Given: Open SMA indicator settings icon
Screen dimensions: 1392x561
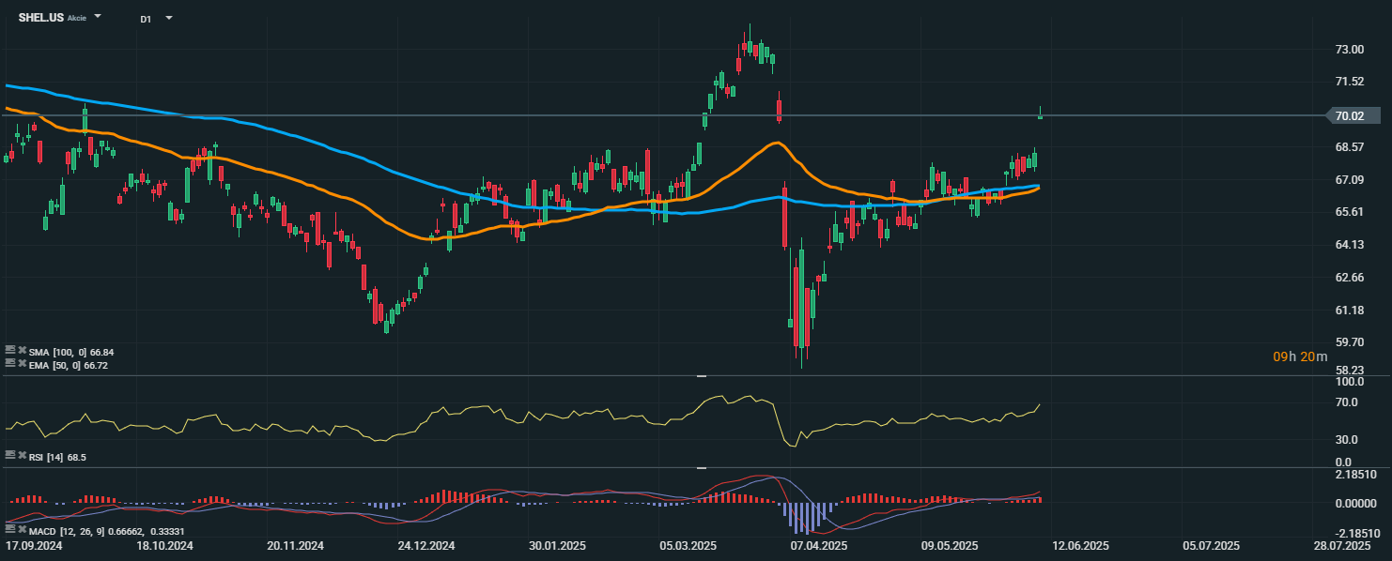Looking at the screenshot, I should 10,351.
